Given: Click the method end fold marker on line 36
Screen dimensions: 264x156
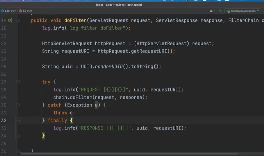Looking at the screenshot, I should click(x=18, y=151).
